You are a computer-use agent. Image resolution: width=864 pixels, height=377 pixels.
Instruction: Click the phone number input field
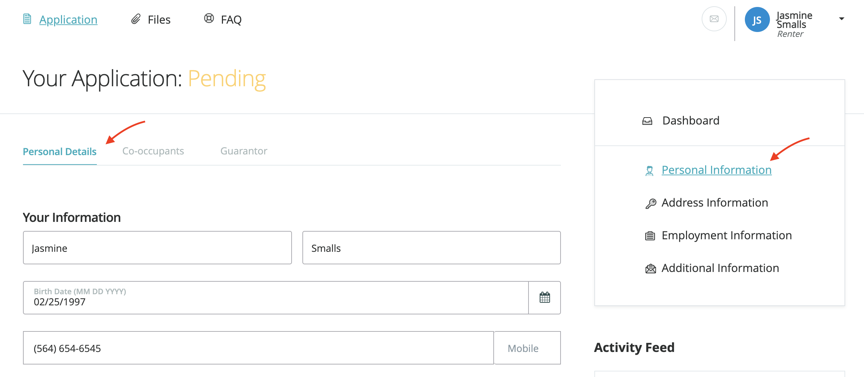(258, 348)
